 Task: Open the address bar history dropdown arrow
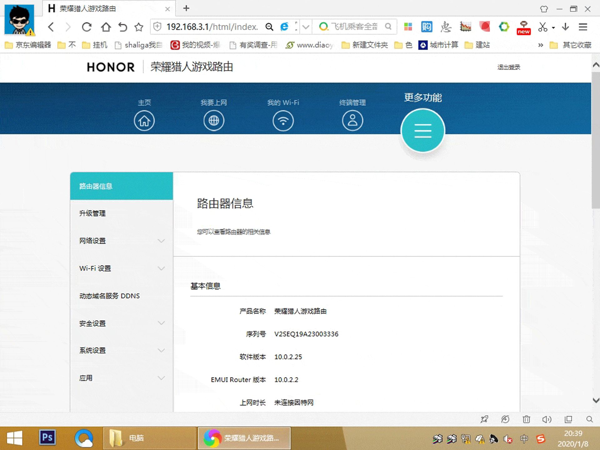pos(306,27)
